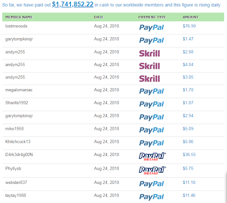Click the $76.99 amount

point(189,26)
